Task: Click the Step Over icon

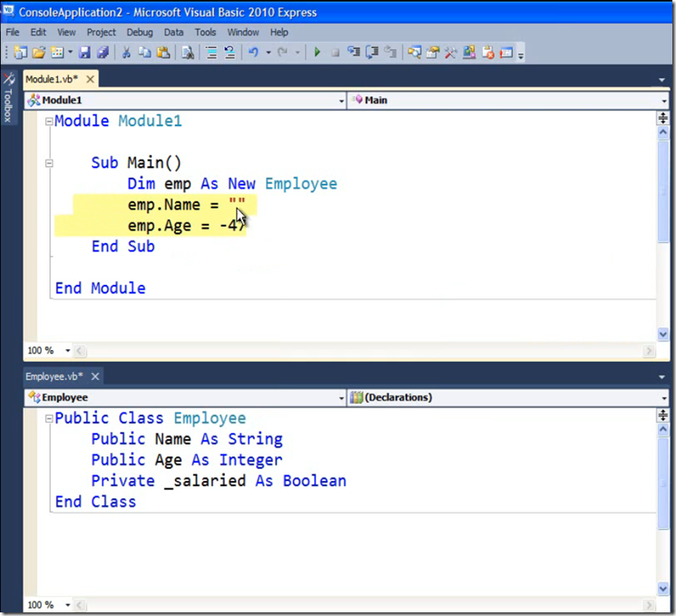Action: pos(372,53)
